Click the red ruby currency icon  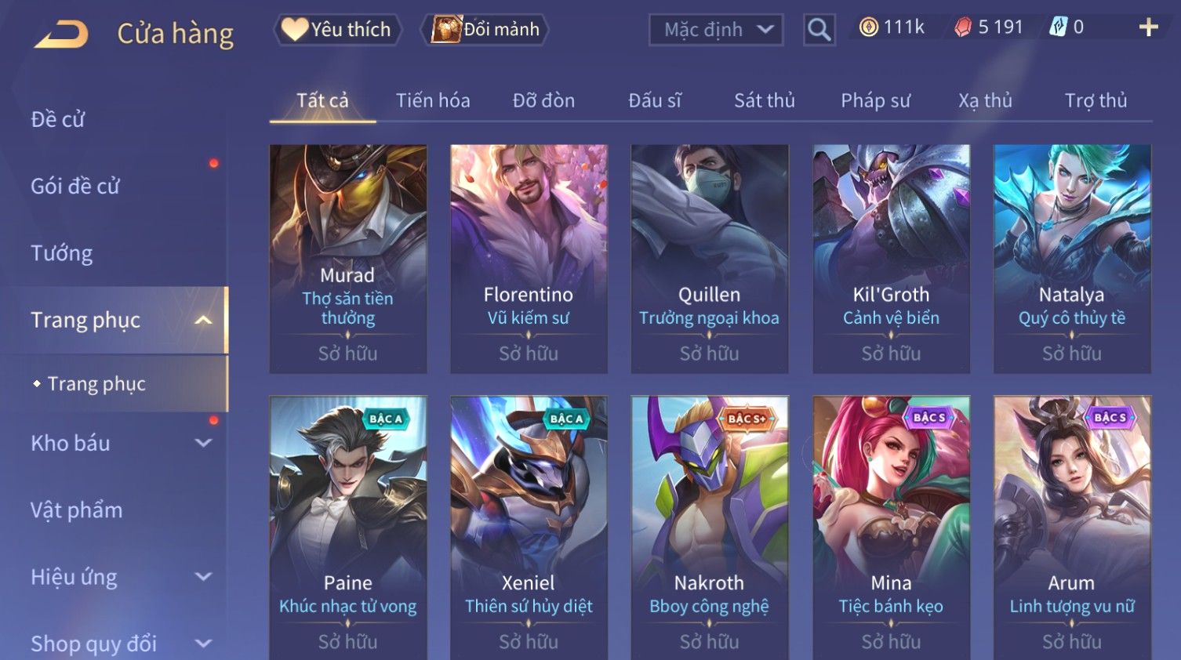tap(962, 27)
